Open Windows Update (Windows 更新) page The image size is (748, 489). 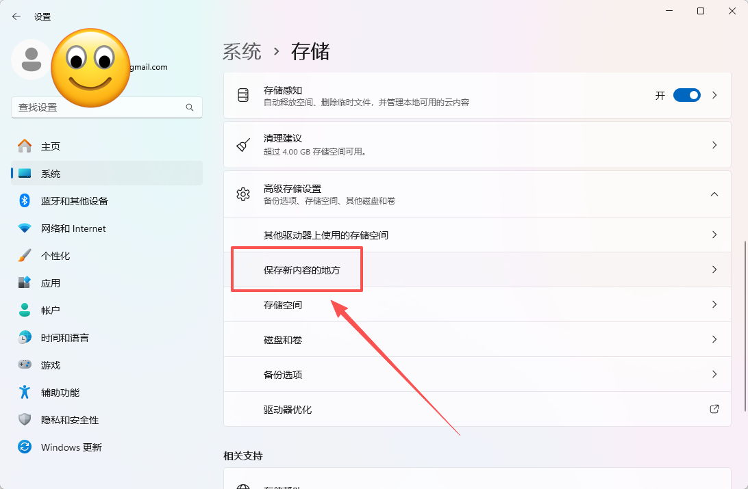(x=71, y=447)
